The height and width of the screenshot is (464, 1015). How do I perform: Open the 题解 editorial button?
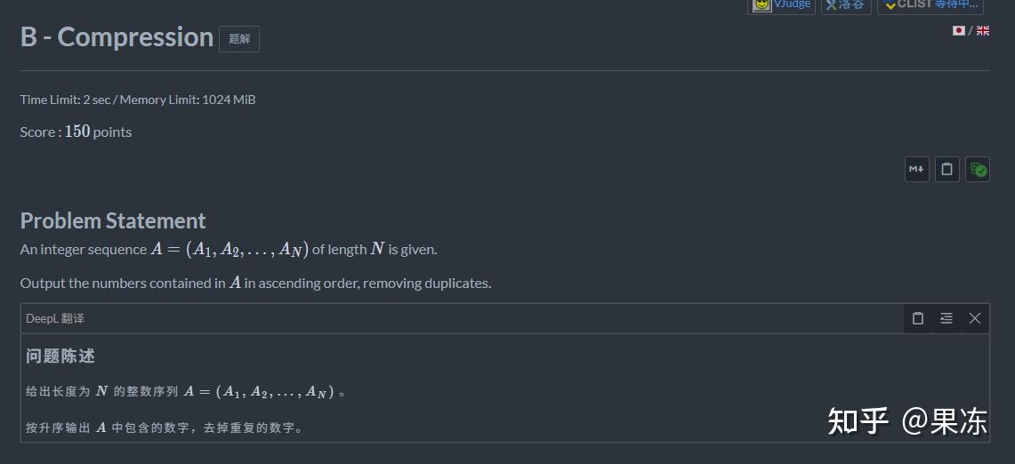tap(239, 39)
